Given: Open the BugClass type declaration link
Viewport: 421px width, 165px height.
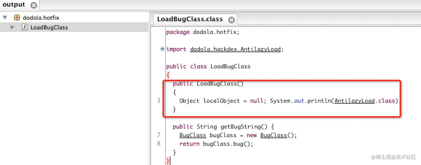Looking at the screenshot, I should (x=193, y=135).
